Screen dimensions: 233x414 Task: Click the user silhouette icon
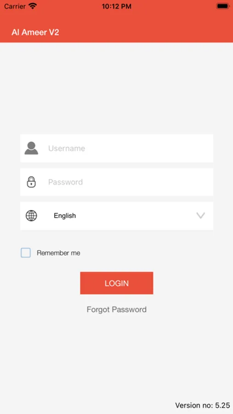pyautogui.click(x=31, y=148)
